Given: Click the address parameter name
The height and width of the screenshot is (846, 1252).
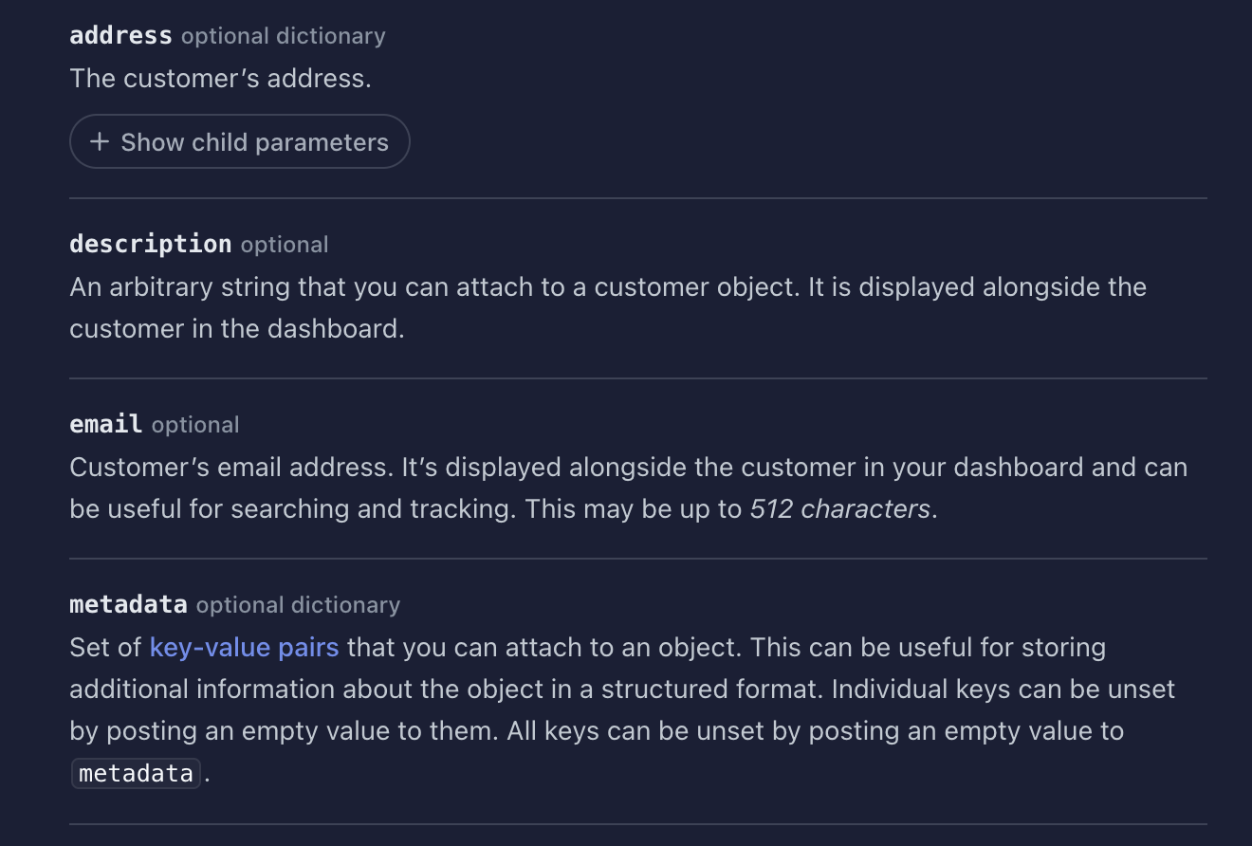Looking at the screenshot, I should click(120, 35).
